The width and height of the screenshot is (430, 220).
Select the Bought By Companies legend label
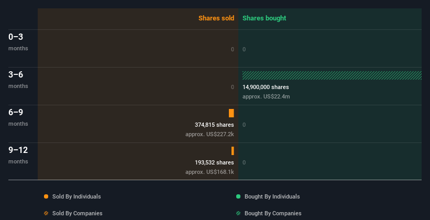pyautogui.click(x=273, y=213)
